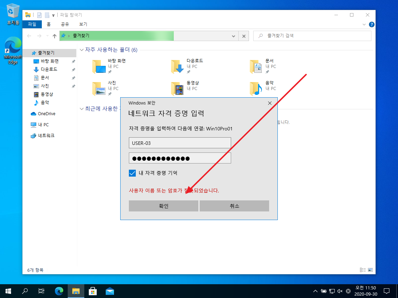Uncheck 내 자격 증명 기억 checkbox

pyautogui.click(x=132, y=173)
